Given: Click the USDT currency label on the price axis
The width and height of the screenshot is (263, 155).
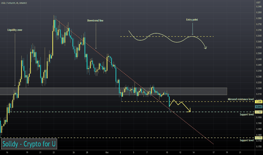Looking at the screenshot, I should click(x=258, y=3).
